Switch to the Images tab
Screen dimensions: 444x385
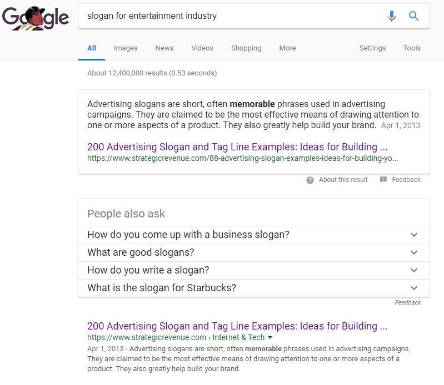point(126,48)
